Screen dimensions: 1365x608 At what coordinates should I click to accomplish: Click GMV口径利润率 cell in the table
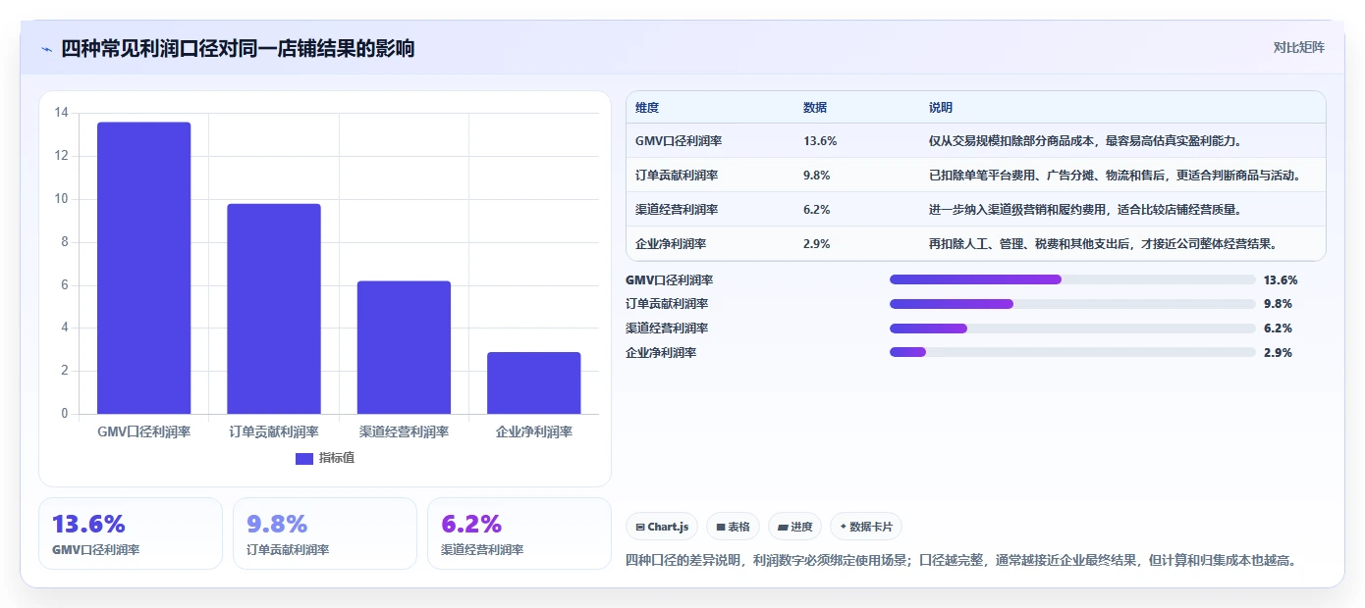tap(679, 141)
